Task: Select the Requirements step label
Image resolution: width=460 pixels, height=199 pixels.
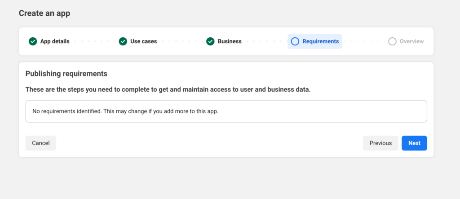Action: tap(320, 41)
